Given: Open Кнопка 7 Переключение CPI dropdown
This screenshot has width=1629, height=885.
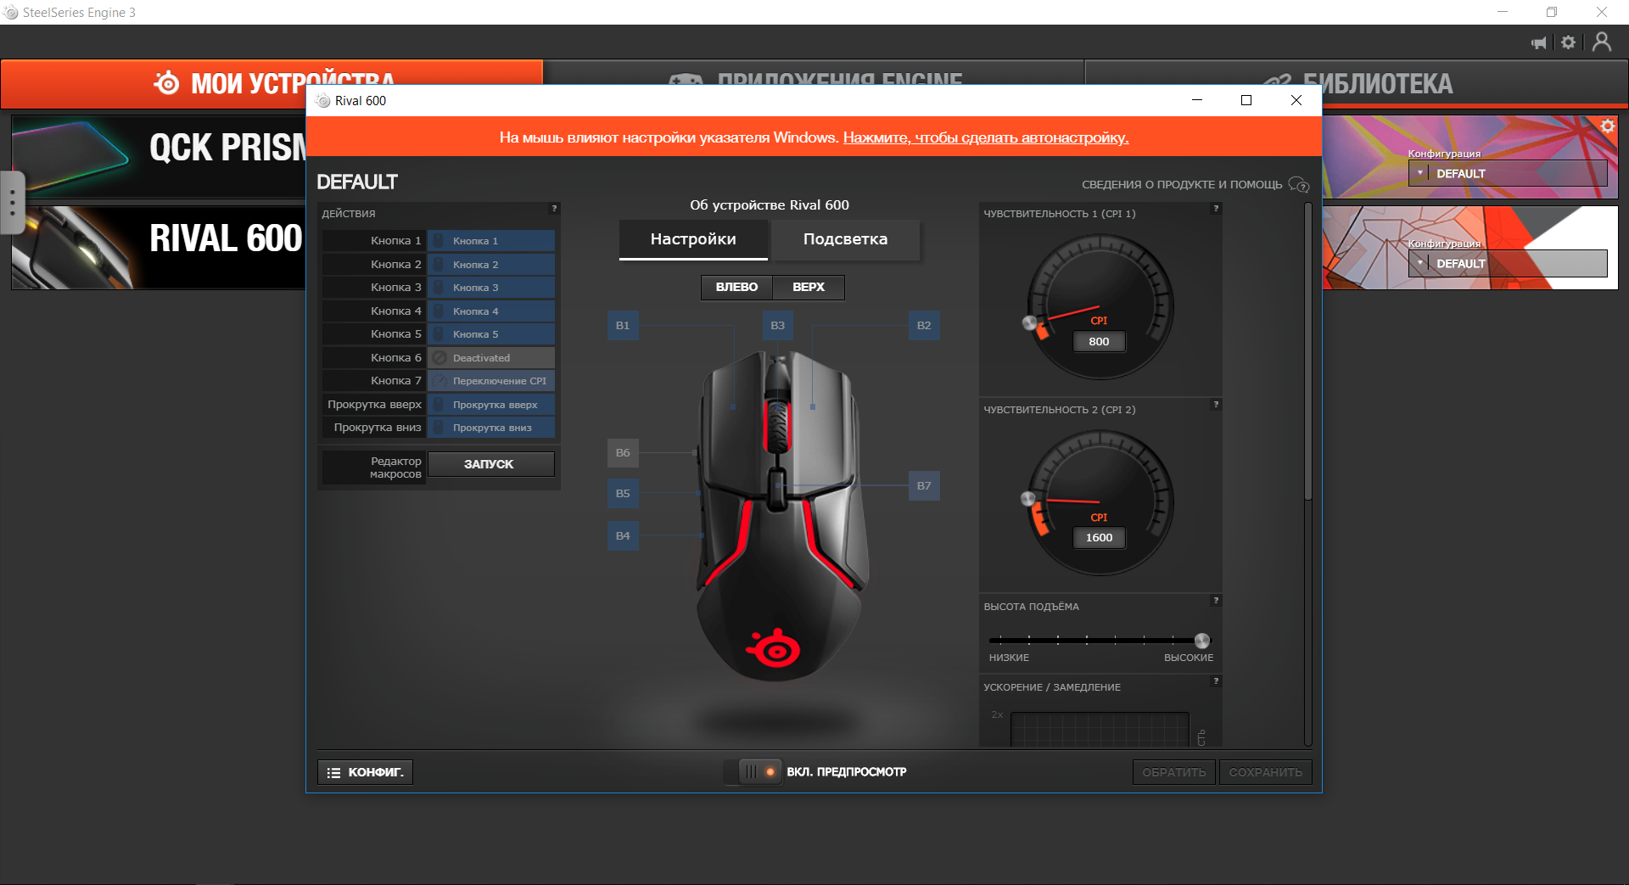Looking at the screenshot, I should pos(491,381).
